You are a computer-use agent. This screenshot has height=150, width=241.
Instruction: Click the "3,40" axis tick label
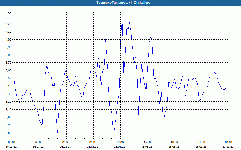8,86
